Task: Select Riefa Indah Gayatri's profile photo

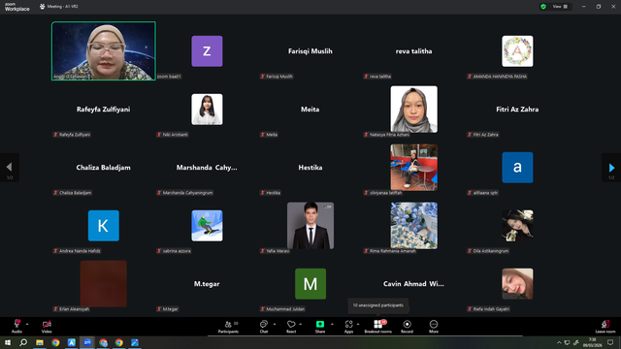Action: (x=517, y=284)
